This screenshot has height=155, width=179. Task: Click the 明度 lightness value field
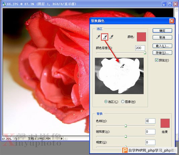click(150, 142)
